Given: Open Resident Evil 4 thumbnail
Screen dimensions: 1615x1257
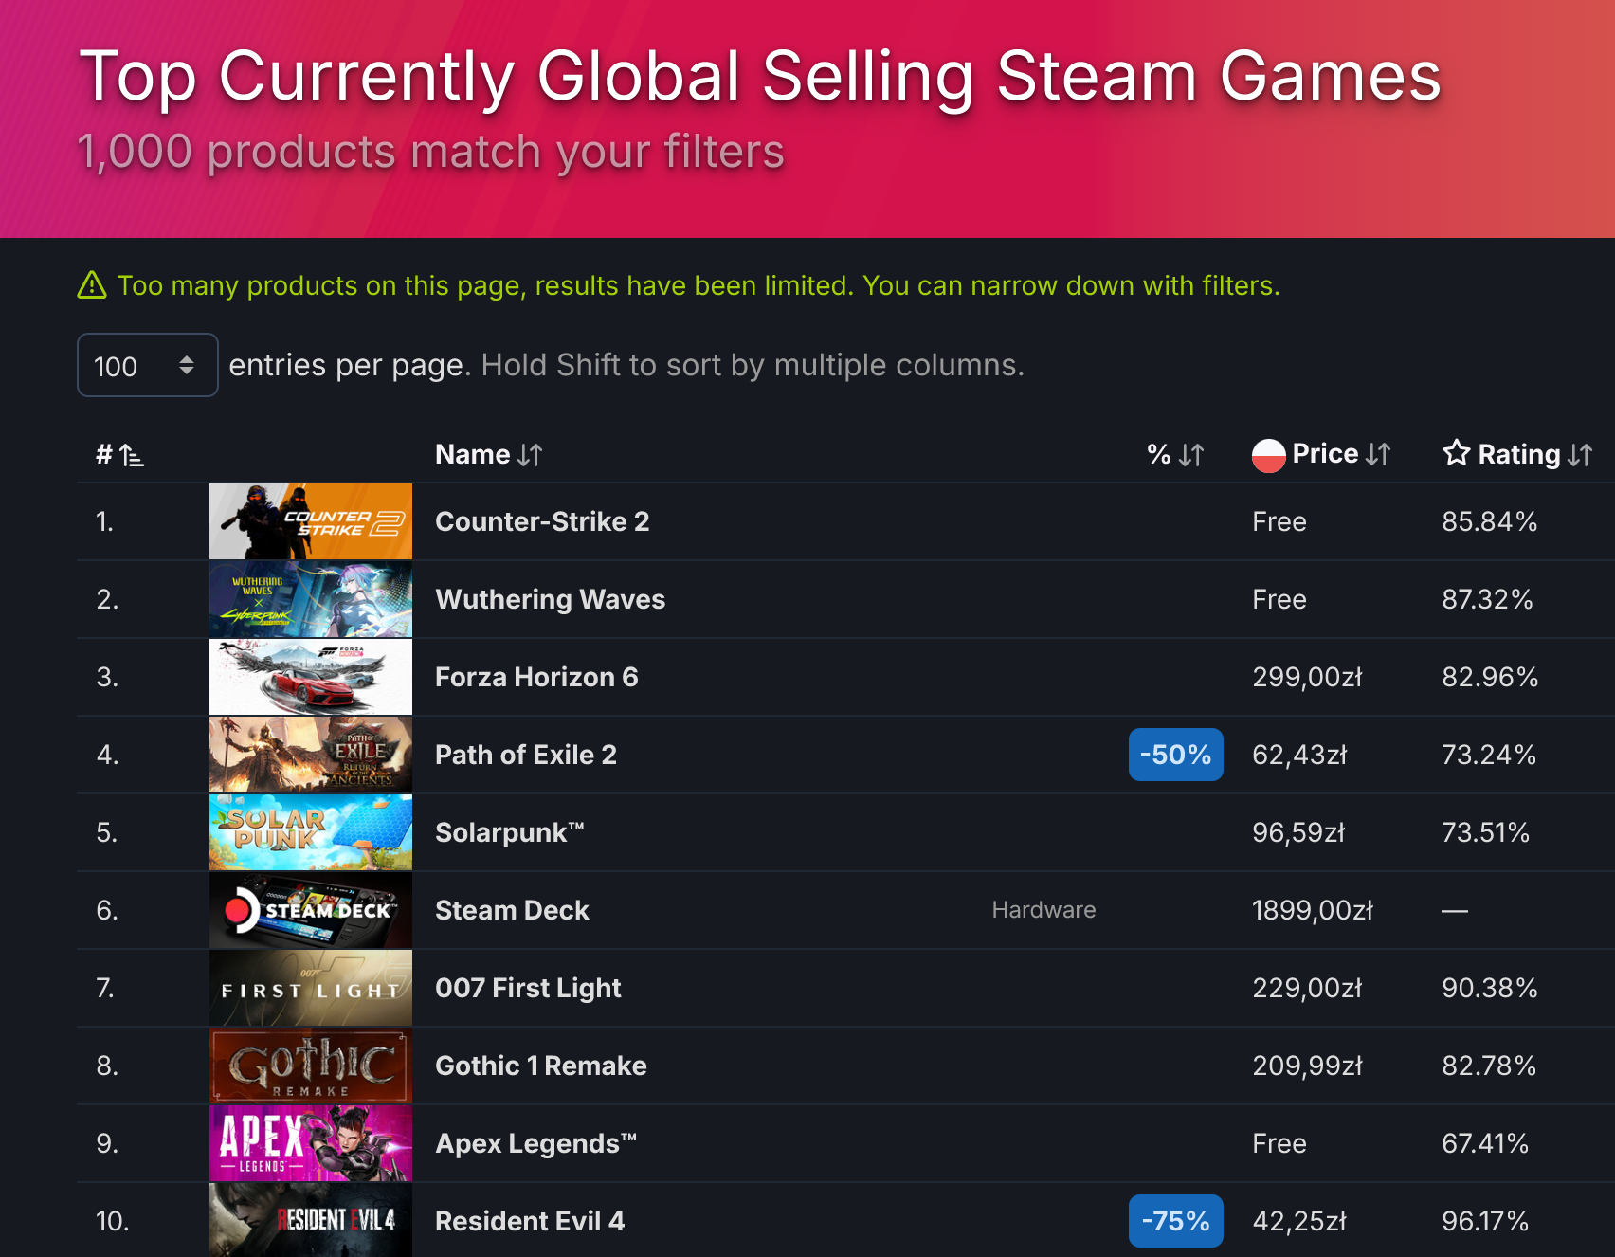Looking at the screenshot, I should pyautogui.click(x=311, y=1220).
